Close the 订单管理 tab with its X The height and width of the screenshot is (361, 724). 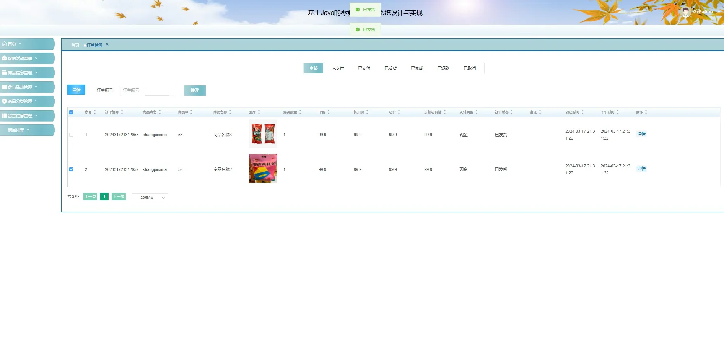coord(107,44)
